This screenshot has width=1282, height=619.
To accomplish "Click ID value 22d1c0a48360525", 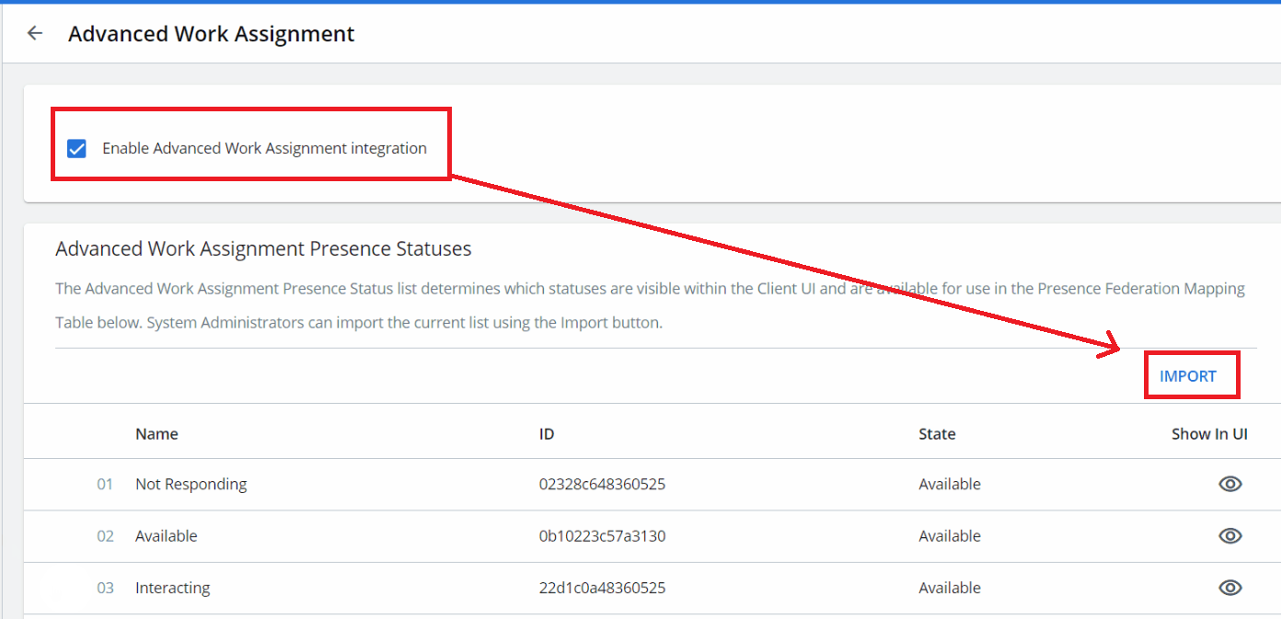I will tap(602, 588).
